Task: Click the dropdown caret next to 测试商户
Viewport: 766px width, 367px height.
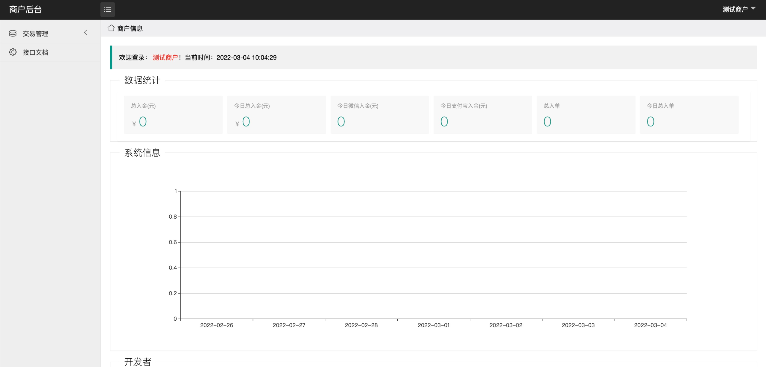Action: tap(753, 8)
